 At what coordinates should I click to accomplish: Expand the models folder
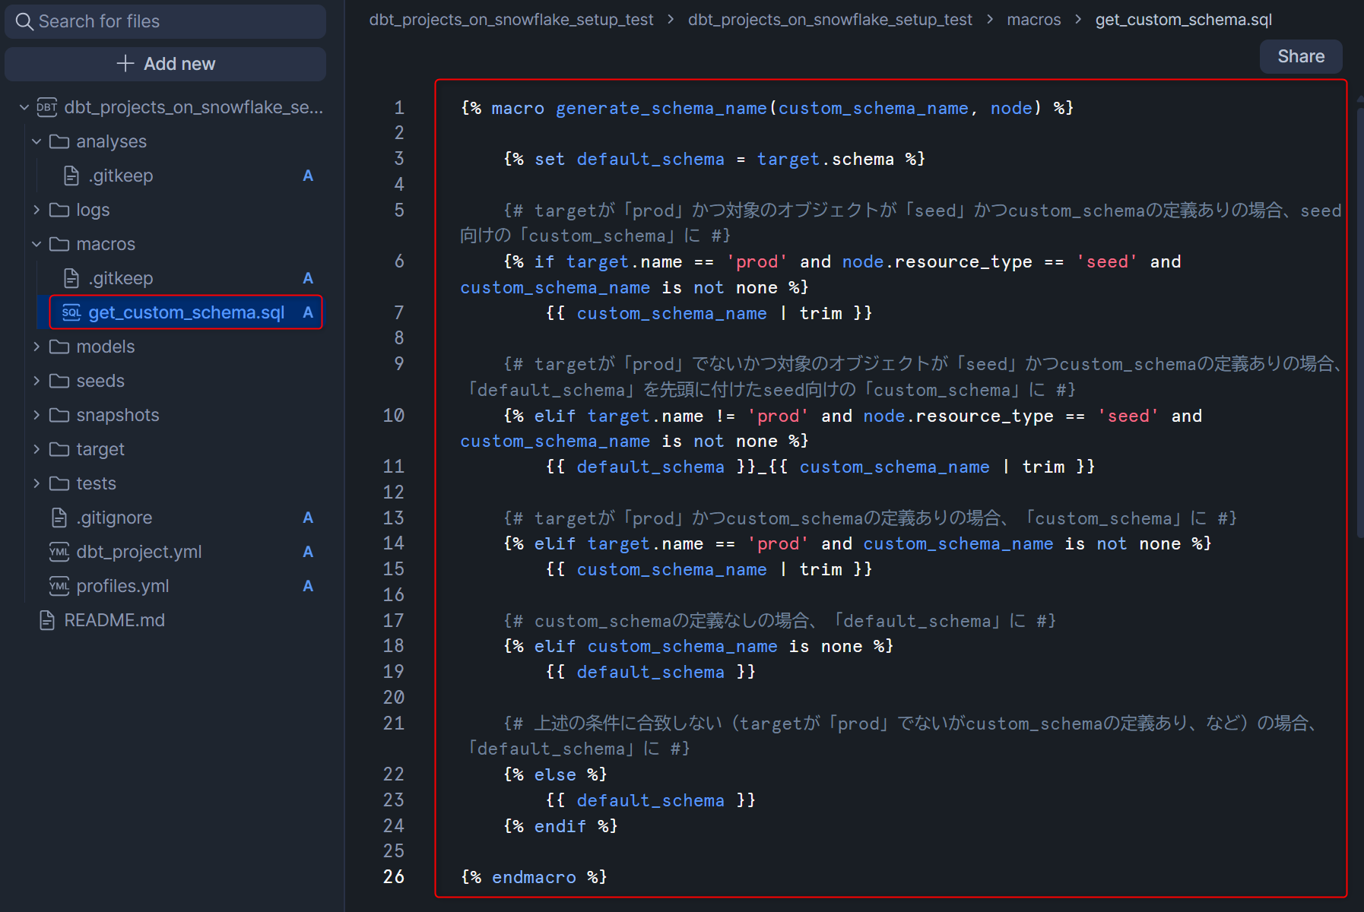[36, 347]
